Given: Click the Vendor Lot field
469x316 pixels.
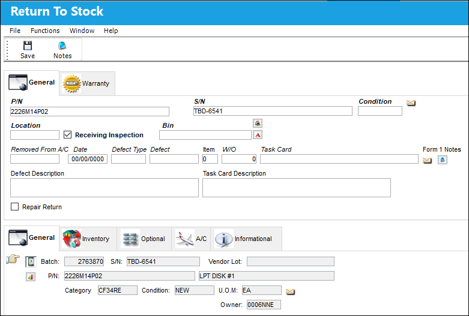Looking at the screenshot, I should click(291, 261).
